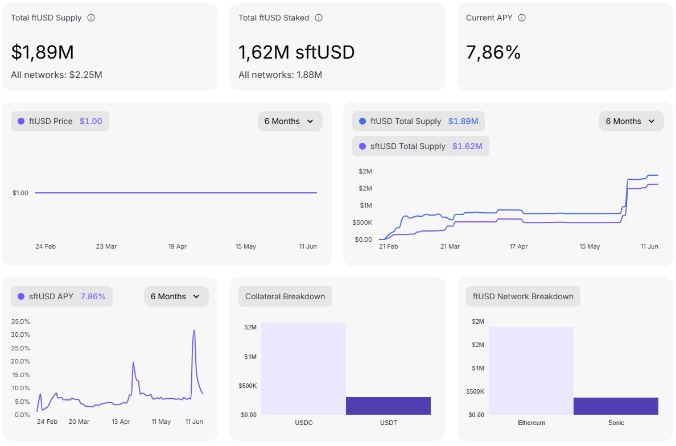676x446 pixels.
Task: Click the Ethereum axis label
Action: [531, 423]
